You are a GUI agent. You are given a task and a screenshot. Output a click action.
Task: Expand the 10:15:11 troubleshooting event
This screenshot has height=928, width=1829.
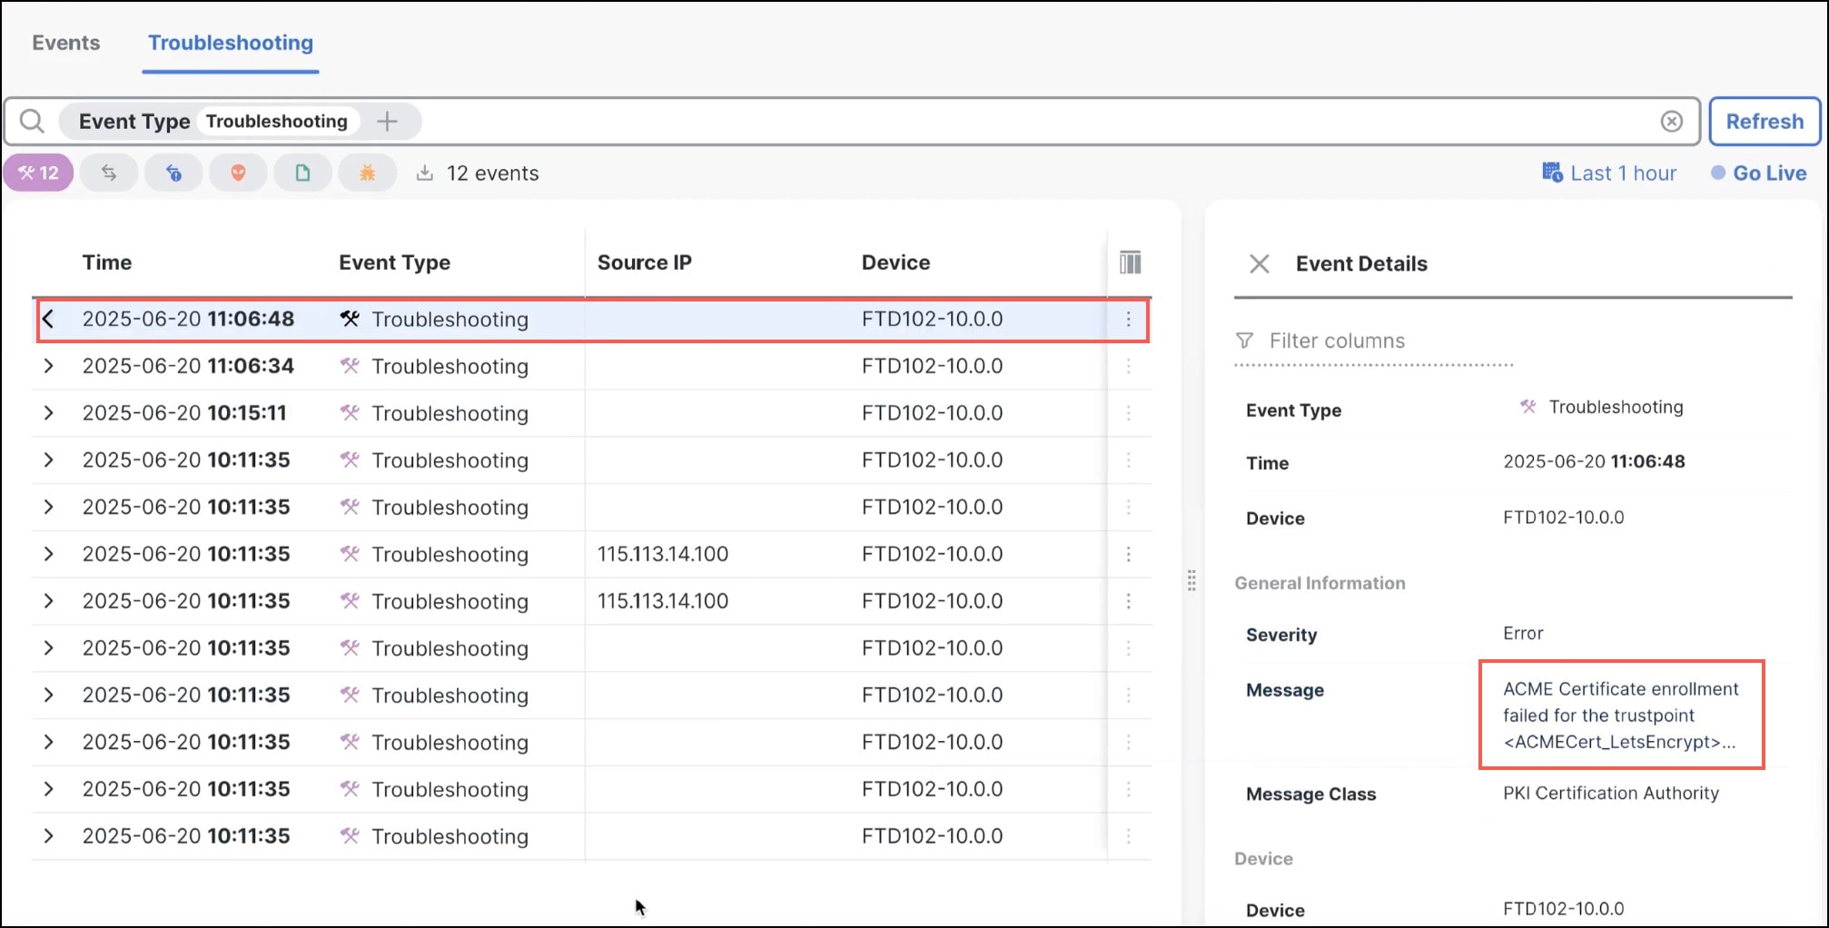coord(49,412)
